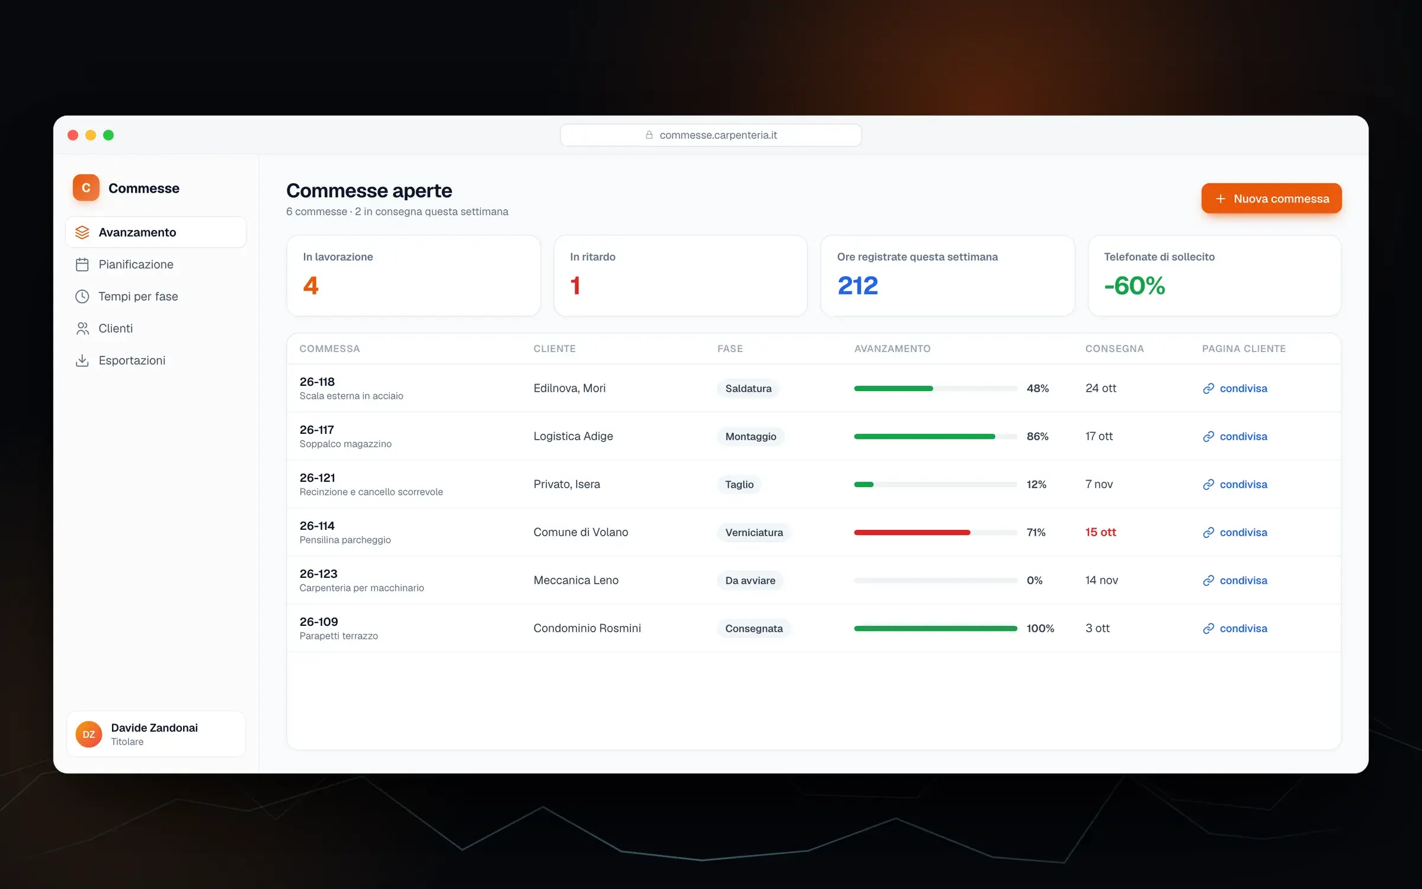
Task: Create a new order with Nuova commessa
Action: (x=1272, y=199)
